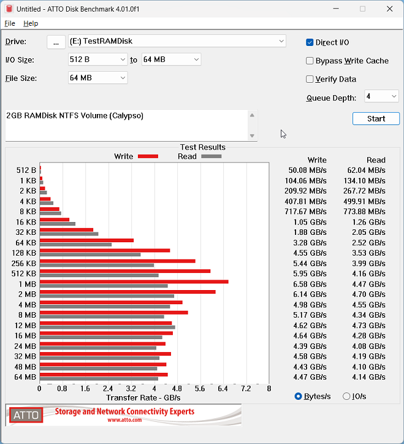Click the 50.08 MB/s write value
This screenshot has width=404, height=444.
click(308, 170)
